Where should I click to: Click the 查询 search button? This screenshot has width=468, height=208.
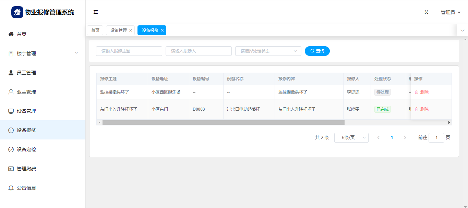point(317,51)
